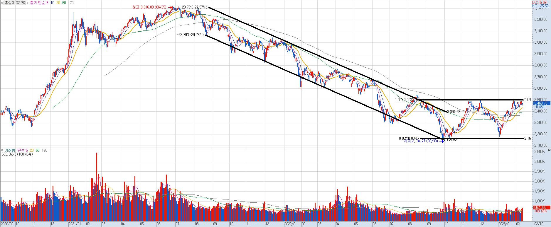Click the 2,000K volume axis label
This screenshot has width=551, height=227.
tap(540, 181)
